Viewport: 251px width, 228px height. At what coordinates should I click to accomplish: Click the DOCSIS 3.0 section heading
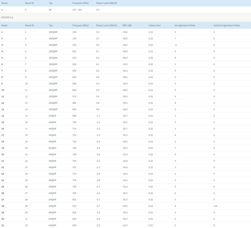pyautogui.click(x=7, y=17)
